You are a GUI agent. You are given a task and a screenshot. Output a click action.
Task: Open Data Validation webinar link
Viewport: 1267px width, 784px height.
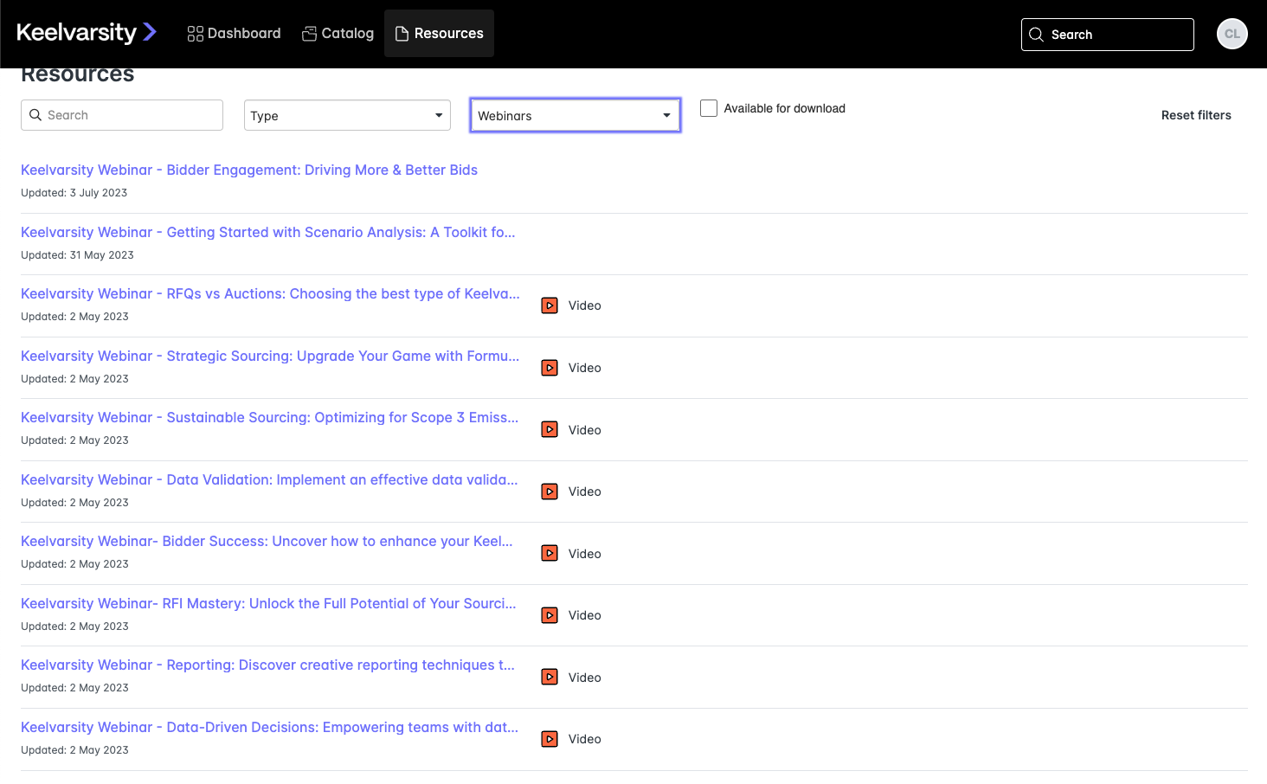pyautogui.click(x=269, y=480)
